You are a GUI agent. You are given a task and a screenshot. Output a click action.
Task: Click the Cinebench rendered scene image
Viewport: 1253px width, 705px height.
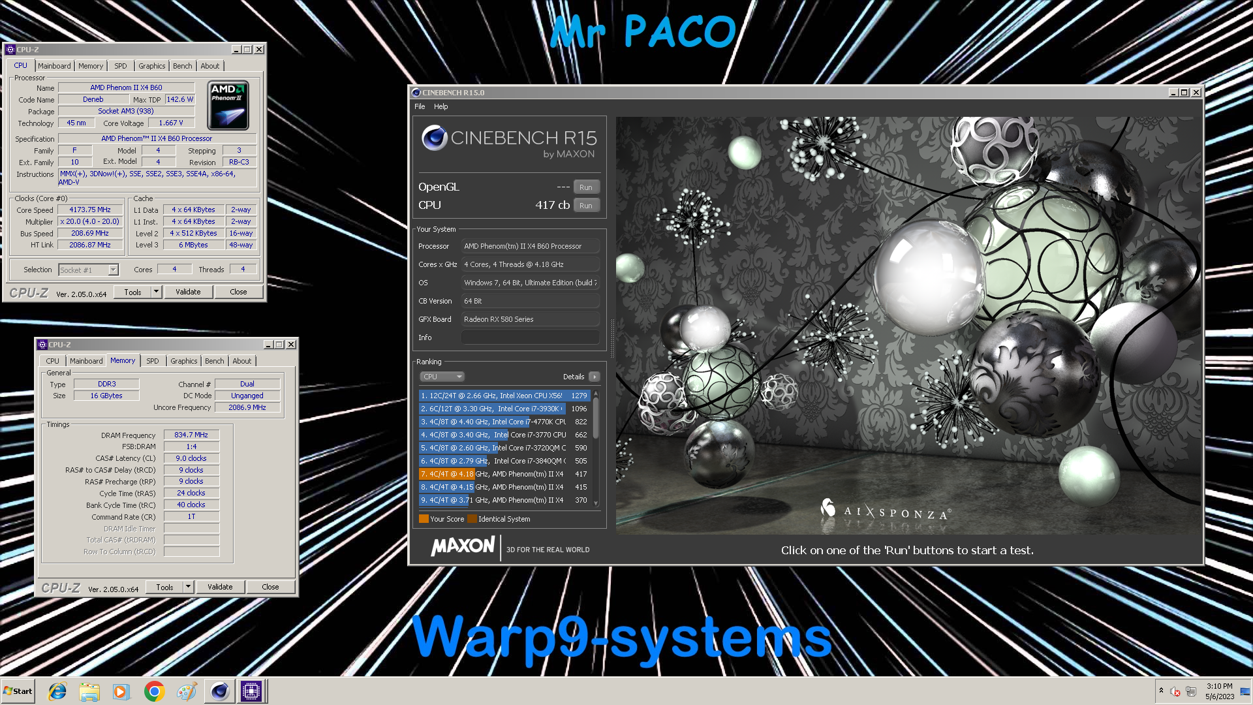(x=908, y=326)
